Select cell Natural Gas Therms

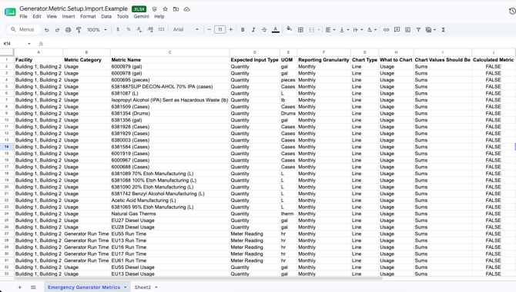(169, 214)
